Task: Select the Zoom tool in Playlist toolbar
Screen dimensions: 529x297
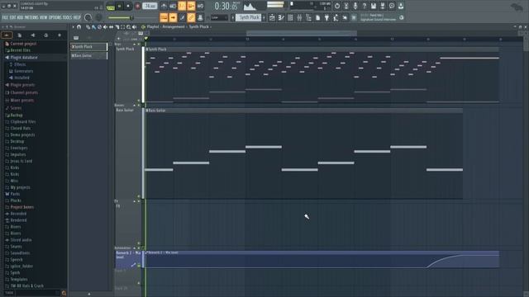Action: click(129, 27)
